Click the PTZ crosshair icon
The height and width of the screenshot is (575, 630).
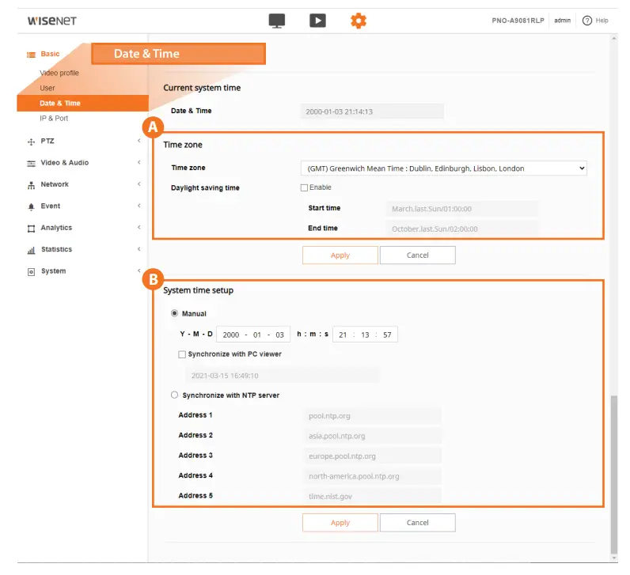pos(31,142)
